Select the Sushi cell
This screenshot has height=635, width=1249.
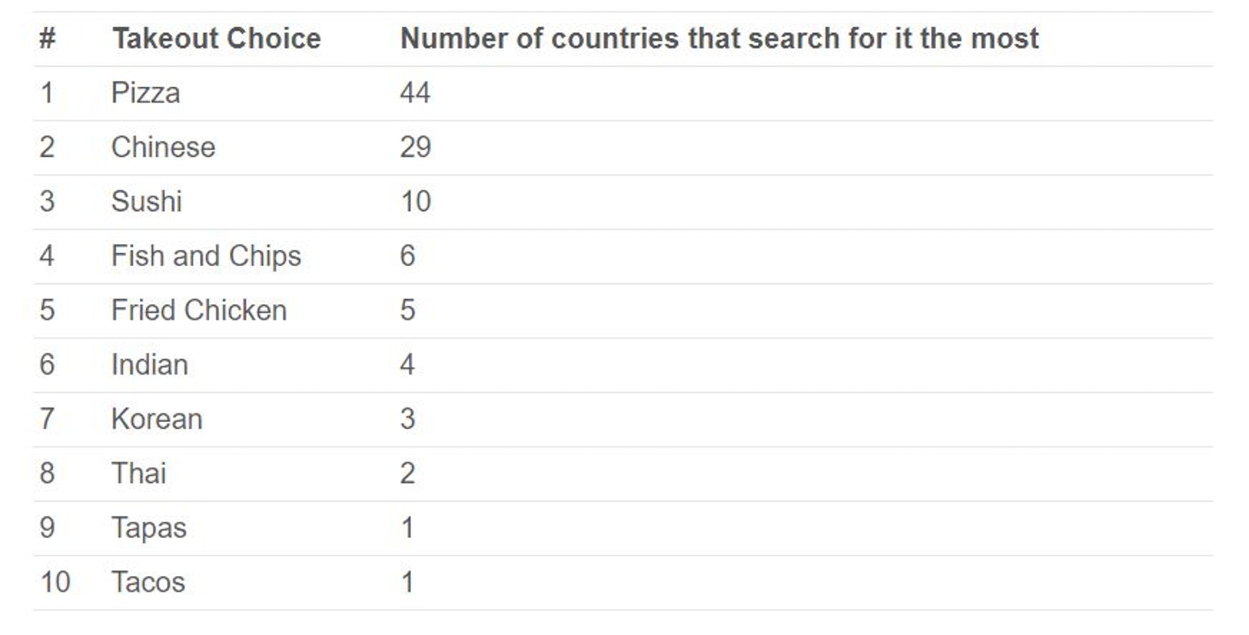tap(146, 201)
